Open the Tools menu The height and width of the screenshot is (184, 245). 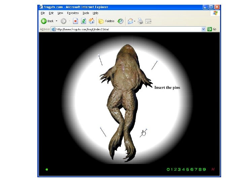pos(86,13)
